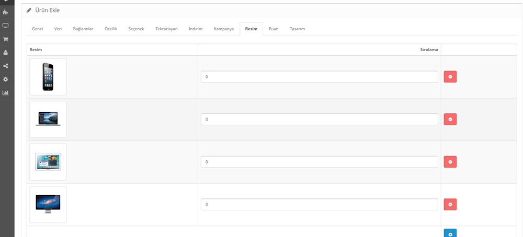The width and height of the screenshot is (523, 237).
Task: Delete the monitor image row
Action: point(450,205)
